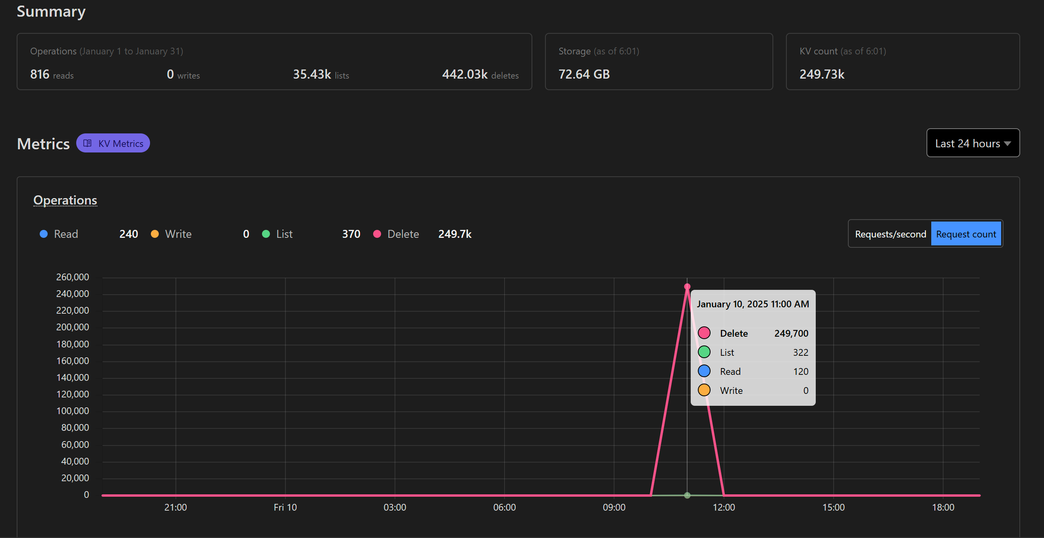Click the orange Write swatch in tooltip

tap(704, 390)
